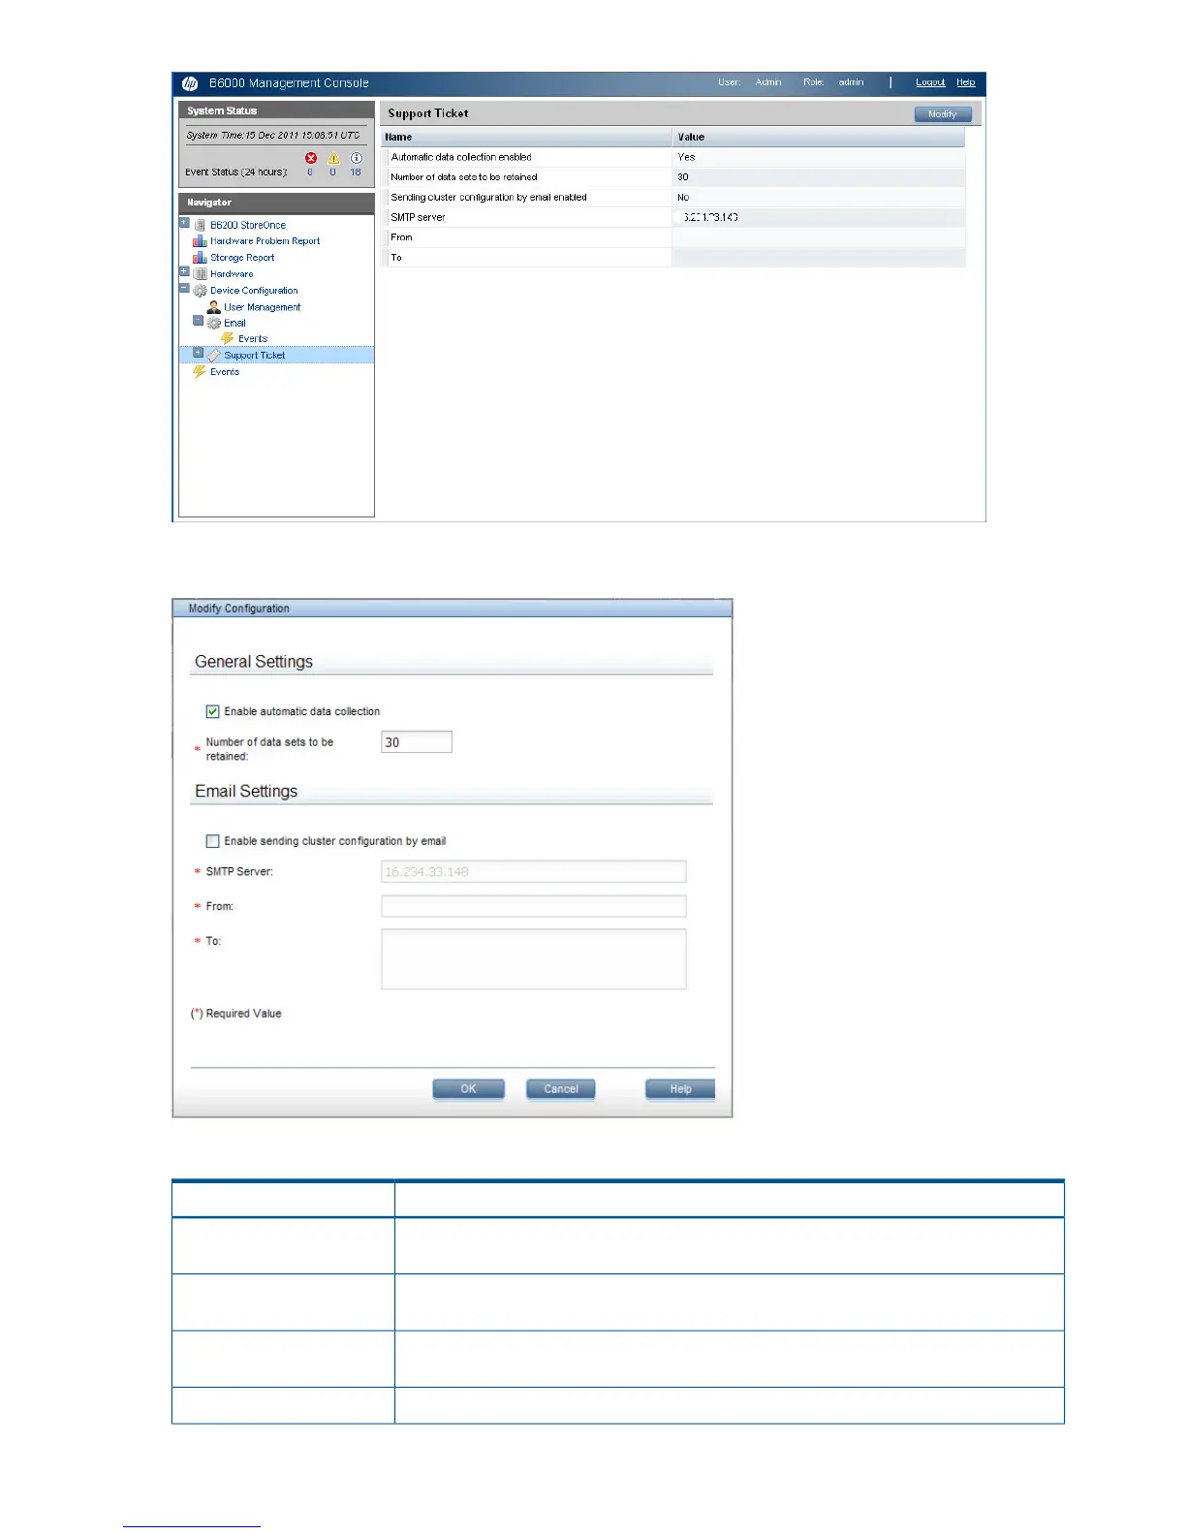The width and height of the screenshot is (1186, 1535).
Task: Click the critical events count 0
Action: (310, 172)
